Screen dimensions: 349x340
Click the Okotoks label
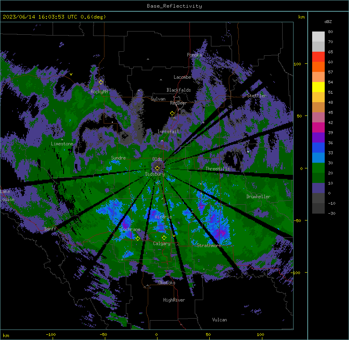(167, 283)
